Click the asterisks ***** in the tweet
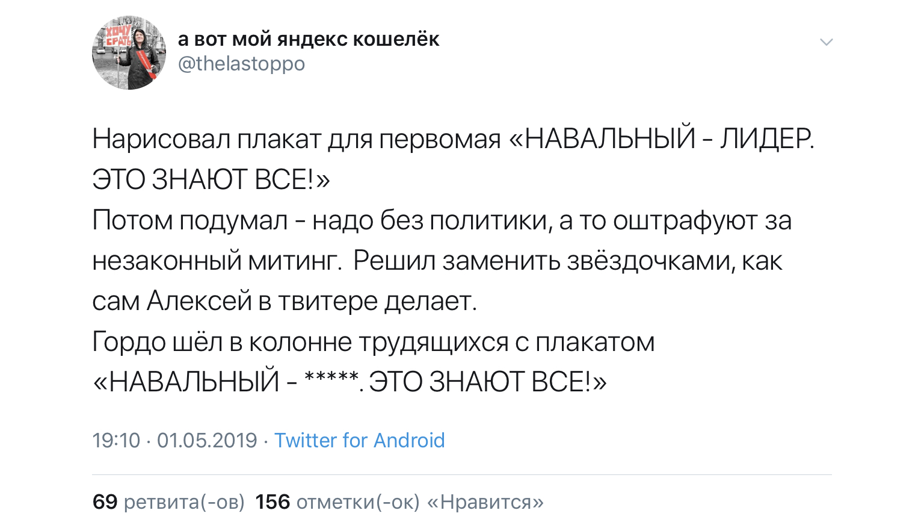924x522 pixels. click(331, 379)
